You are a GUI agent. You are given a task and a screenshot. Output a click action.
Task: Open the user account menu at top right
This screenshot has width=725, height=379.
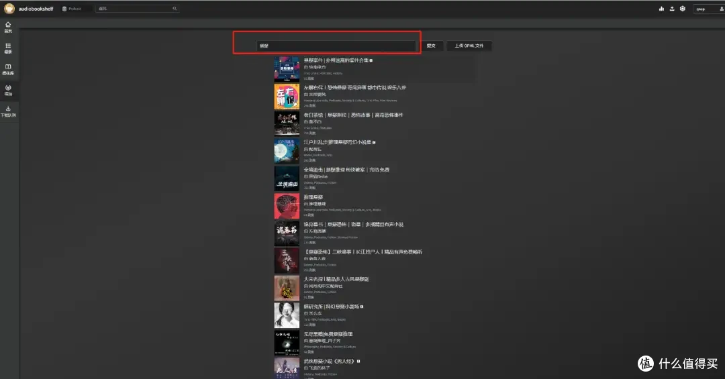pyautogui.click(x=710, y=9)
